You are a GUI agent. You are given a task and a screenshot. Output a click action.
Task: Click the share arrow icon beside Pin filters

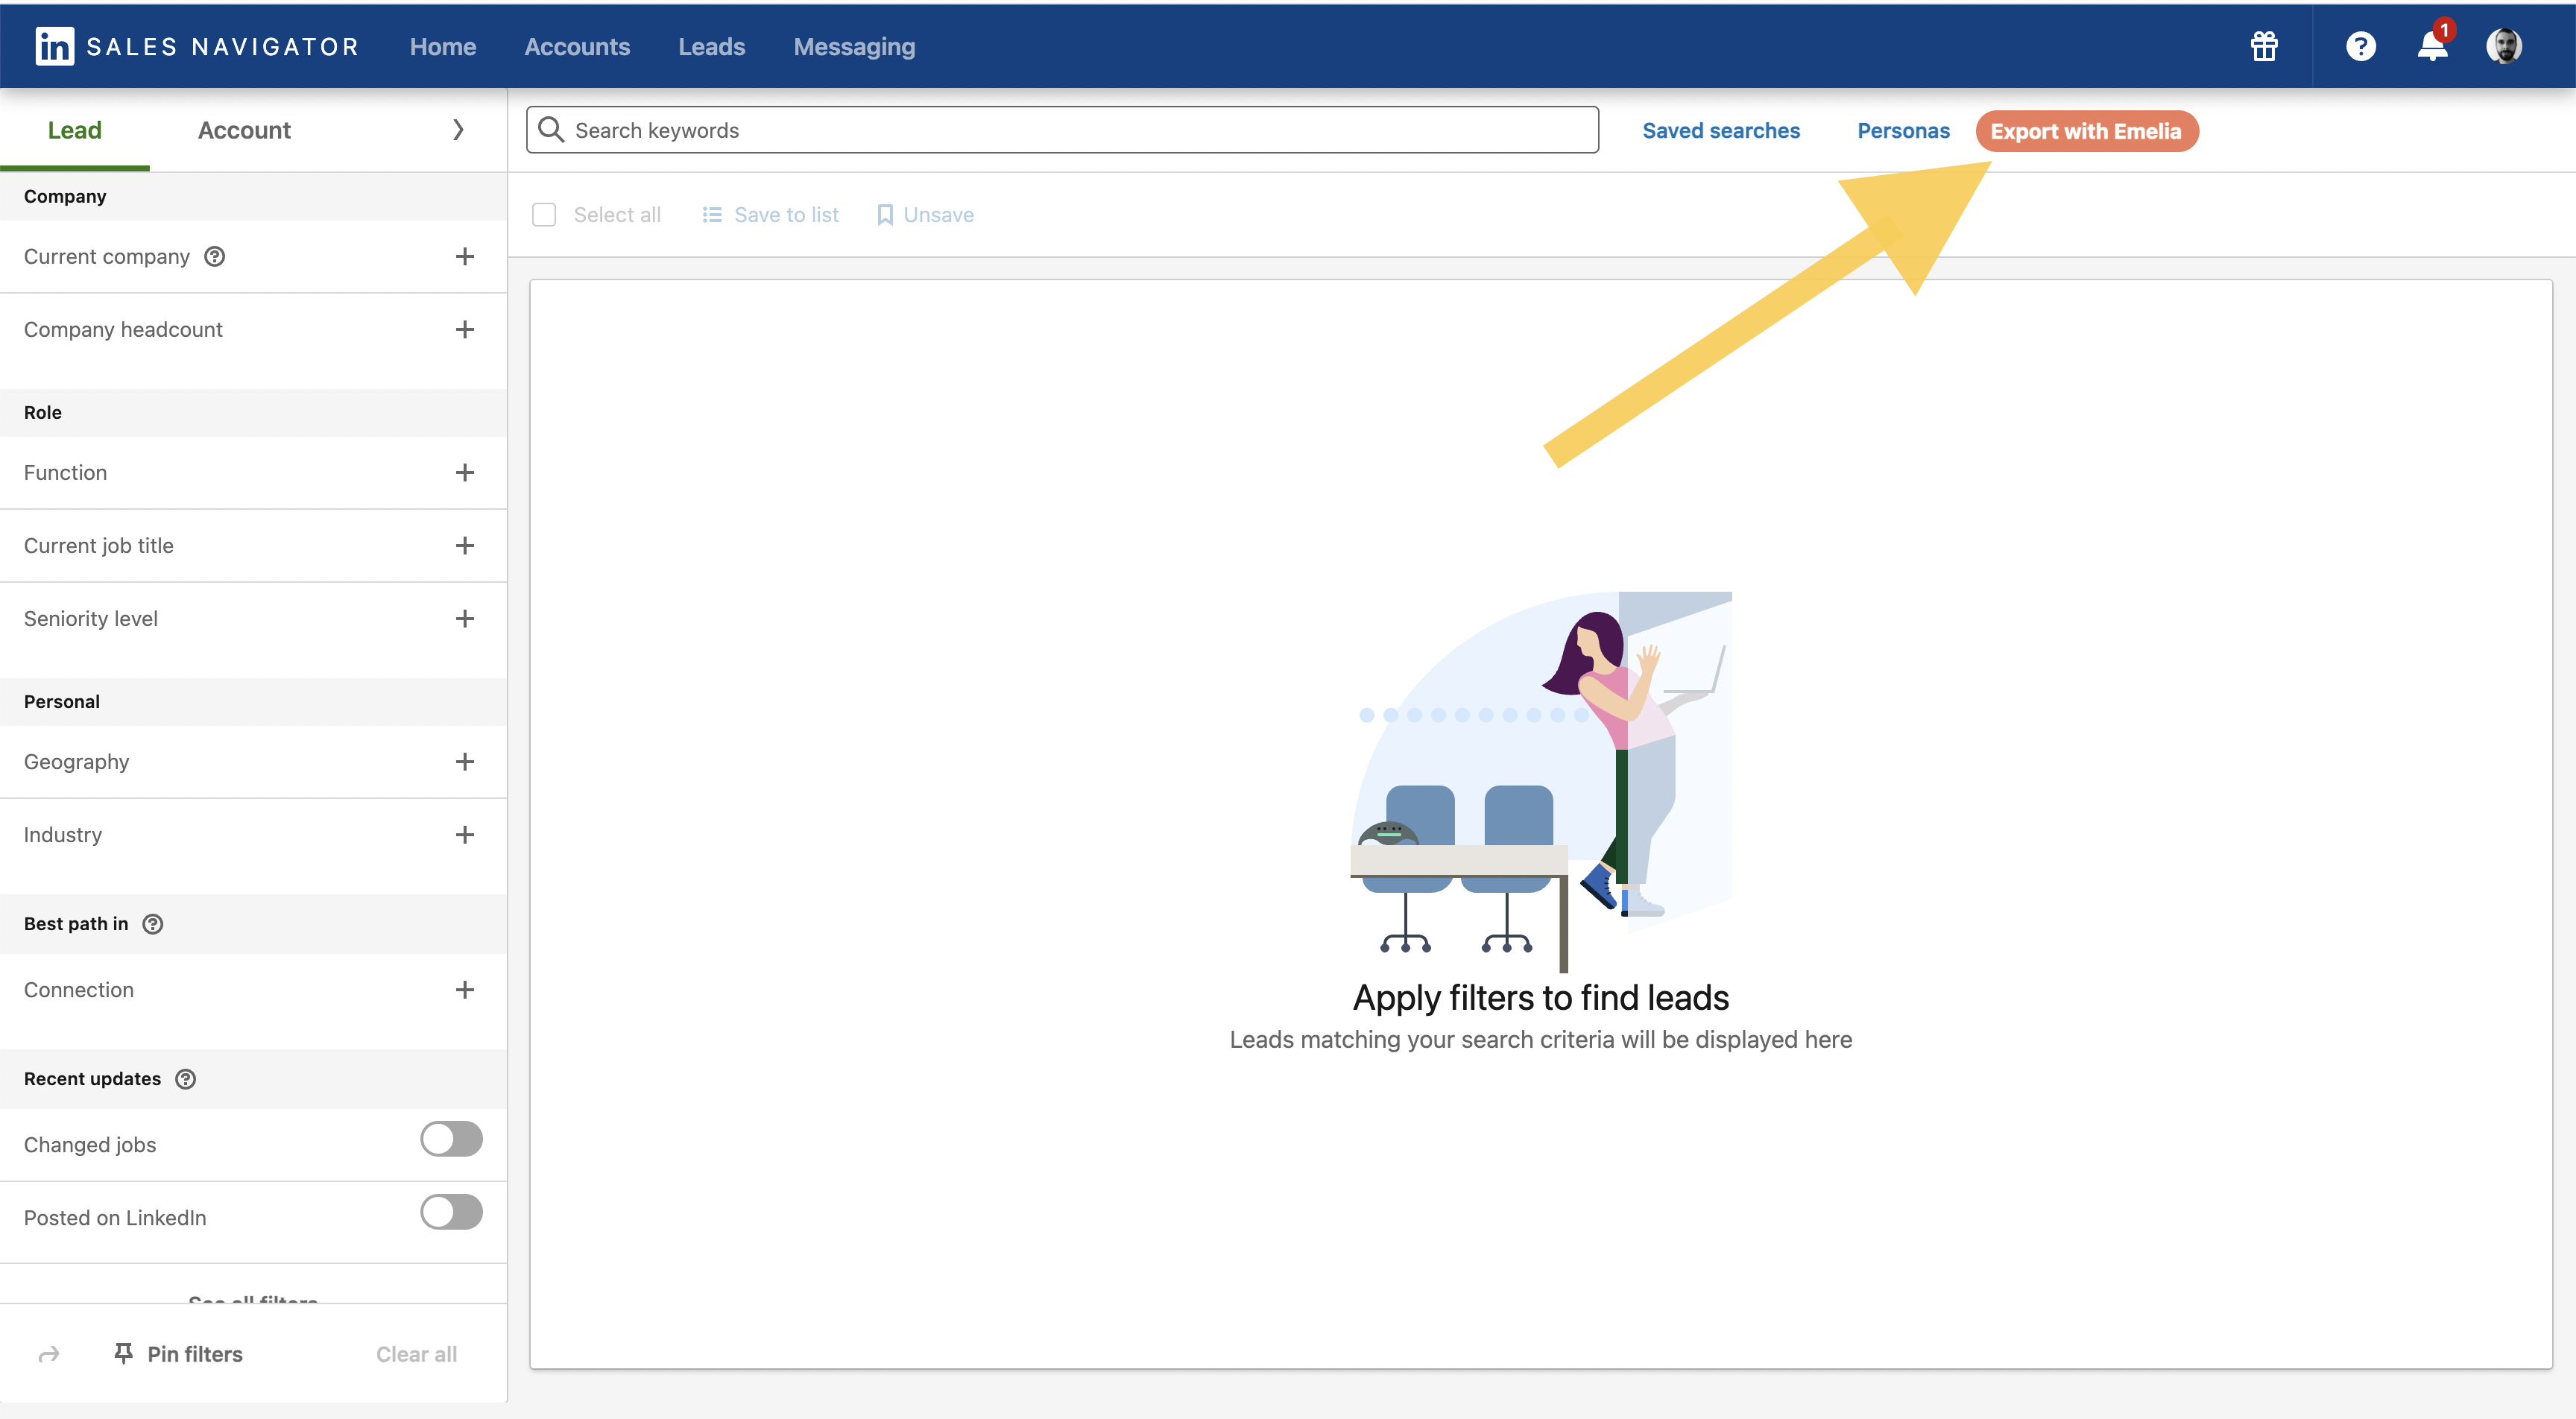(49, 1354)
